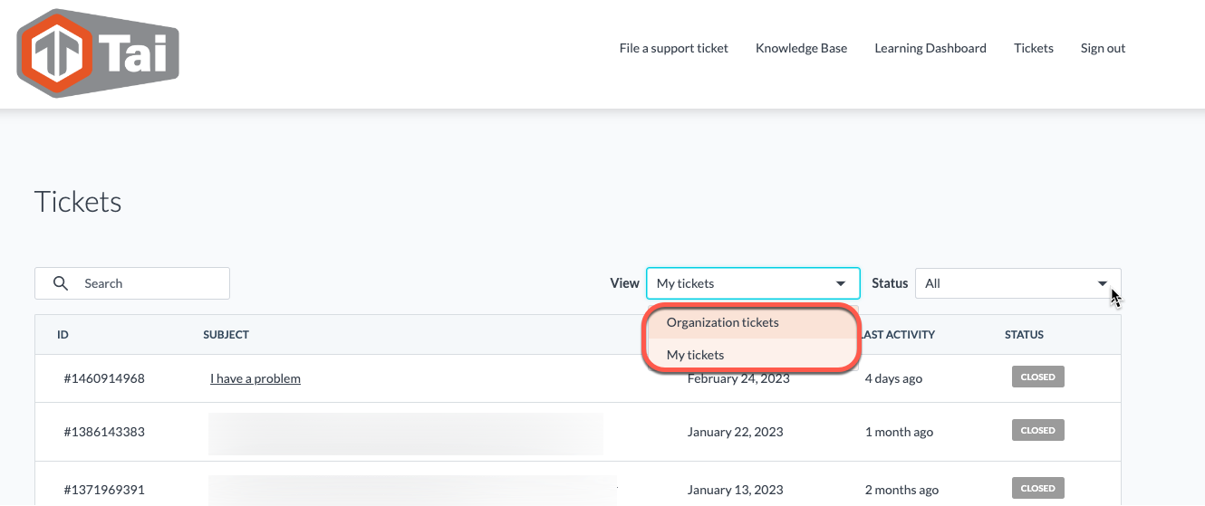Navigate to Tickets in top menu
Screen dimensions: 1205x506
pyautogui.click(x=1033, y=48)
